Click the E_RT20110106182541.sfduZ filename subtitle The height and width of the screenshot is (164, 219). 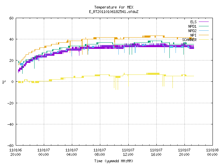click(x=114, y=12)
